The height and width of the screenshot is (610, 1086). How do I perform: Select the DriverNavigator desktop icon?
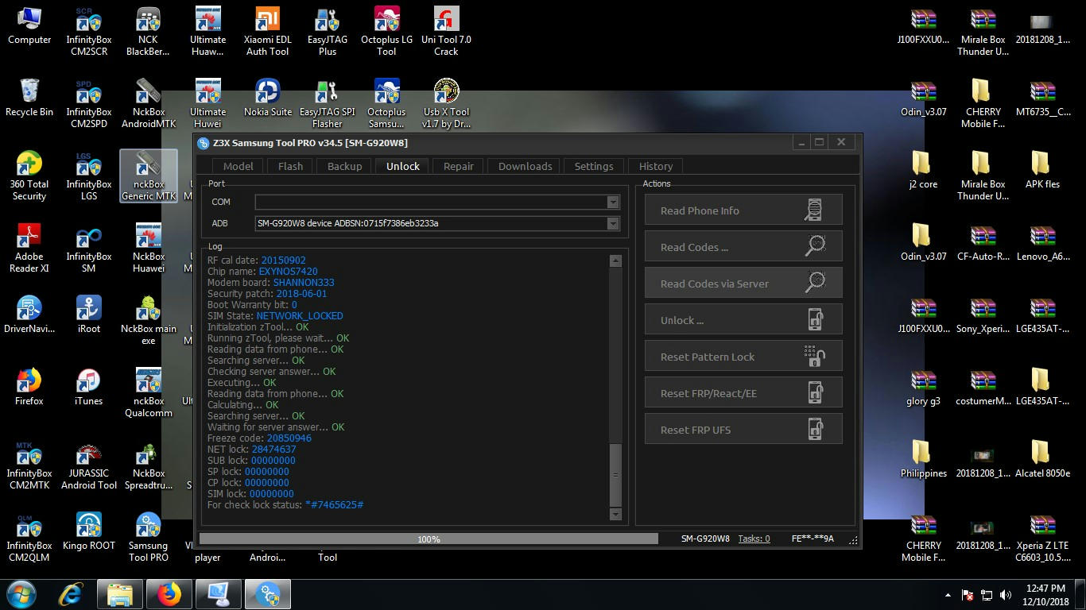29,315
